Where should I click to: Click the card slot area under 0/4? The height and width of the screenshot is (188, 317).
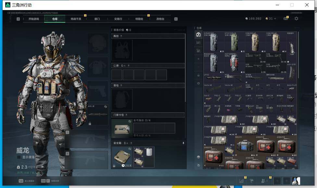tap(154, 128)
